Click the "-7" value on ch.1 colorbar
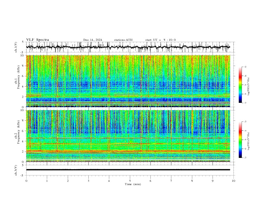Image resolution: width=263 pixels, height=203 pixels. (245, 103)
